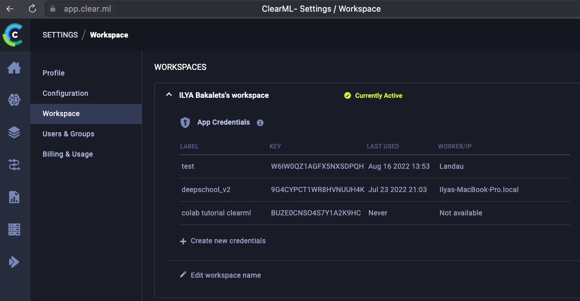Click the 'Jul 23 2022 21:03' last used value
The image size is (580, 301).
(x=398, y=190)
